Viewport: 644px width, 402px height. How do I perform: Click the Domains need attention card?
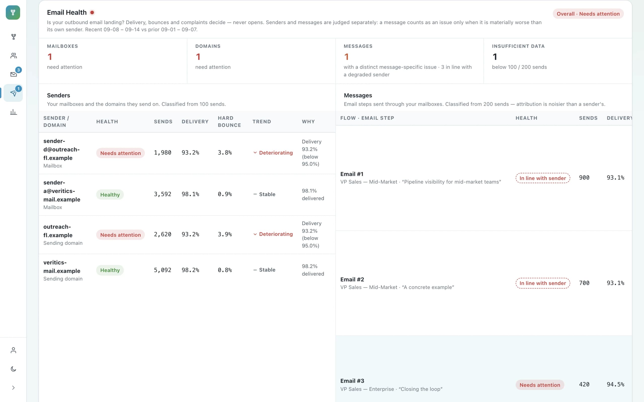[x=261, y=61]
